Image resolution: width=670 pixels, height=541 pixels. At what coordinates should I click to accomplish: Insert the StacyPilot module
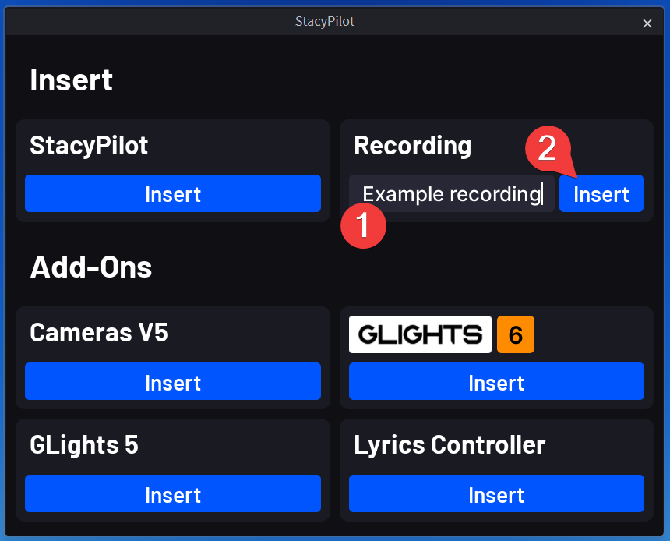[172, 194]
